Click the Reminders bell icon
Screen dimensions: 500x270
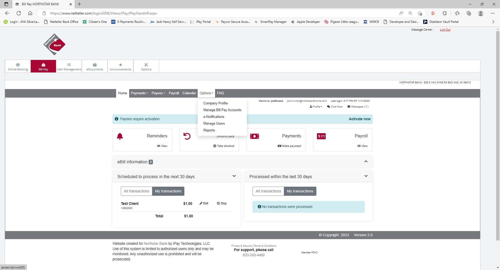click(120, 136)
